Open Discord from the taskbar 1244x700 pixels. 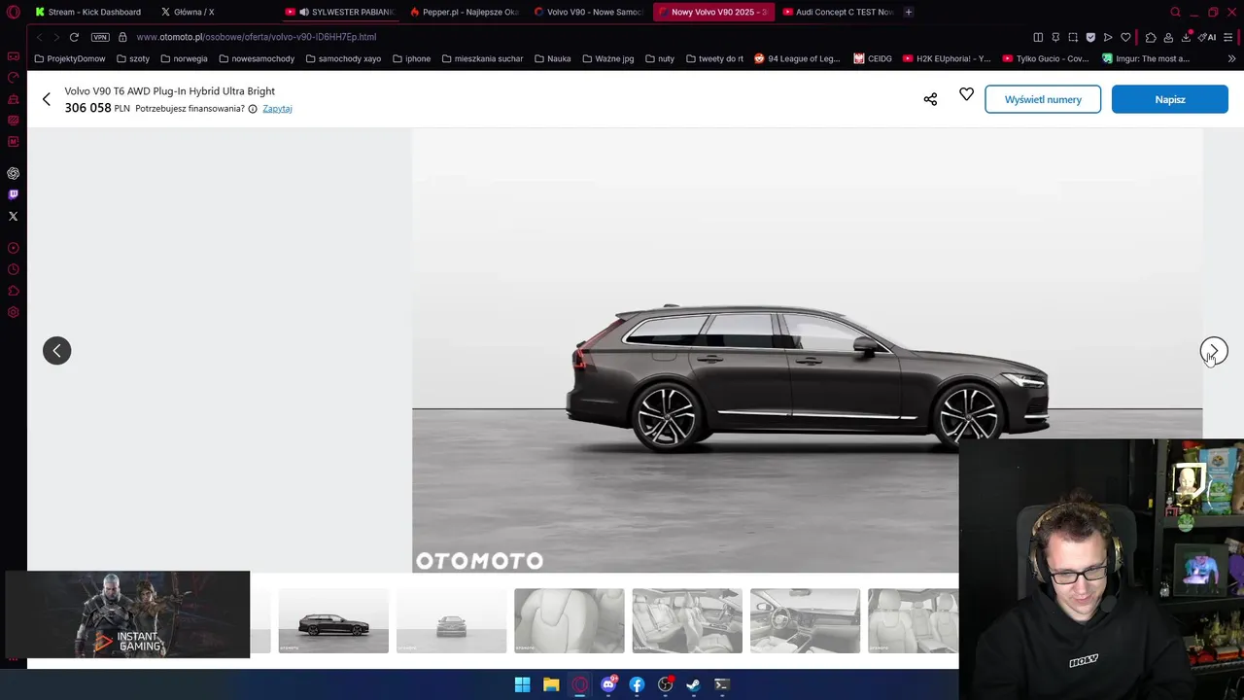[608, 684]
